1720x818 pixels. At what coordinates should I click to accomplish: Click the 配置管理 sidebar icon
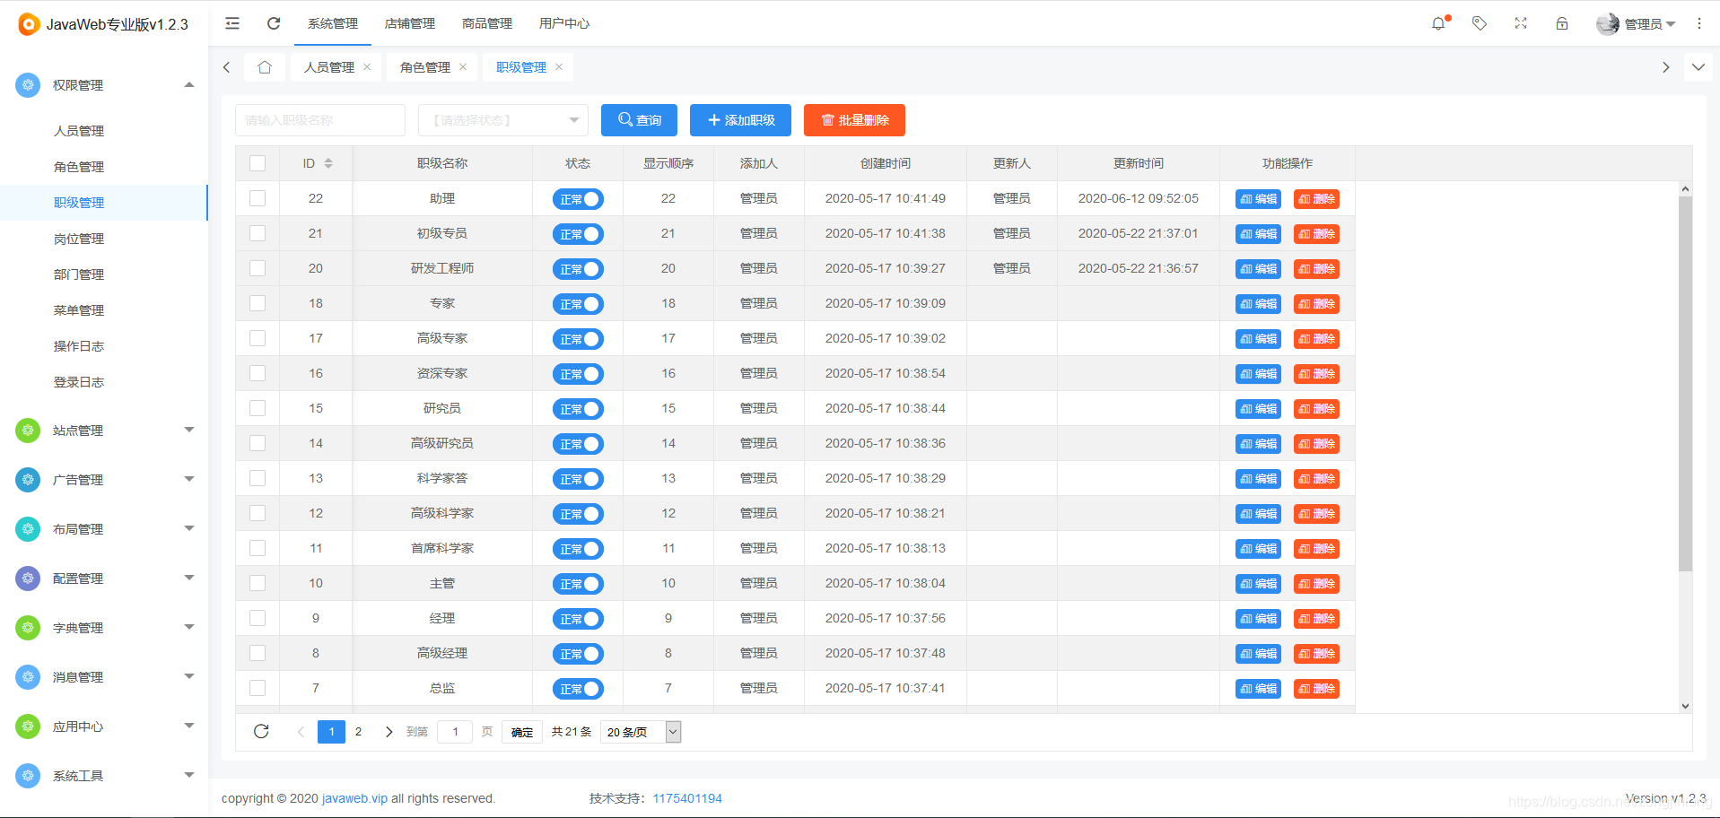click(x=28, y=579)
